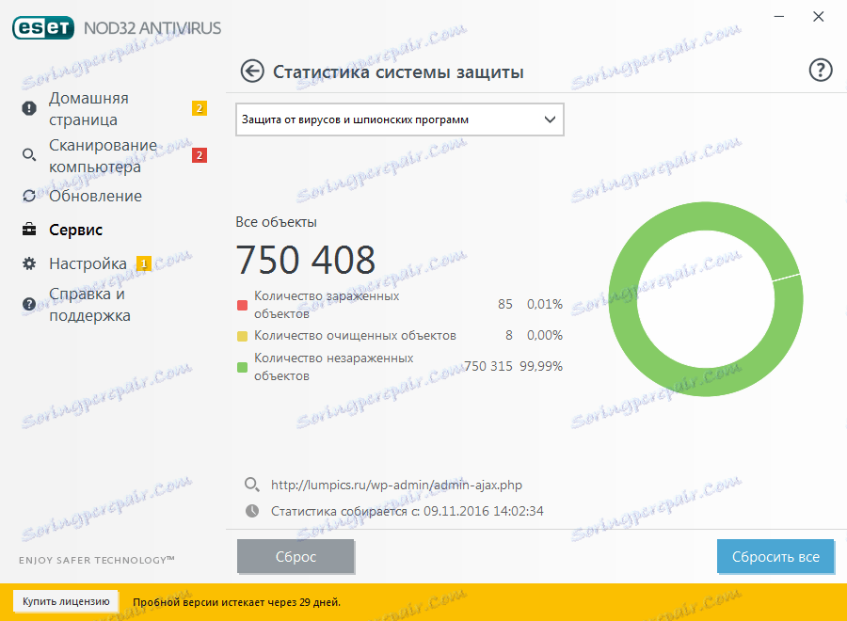Open help via the question mark icon
847x621 pixels.
point(820,71)
